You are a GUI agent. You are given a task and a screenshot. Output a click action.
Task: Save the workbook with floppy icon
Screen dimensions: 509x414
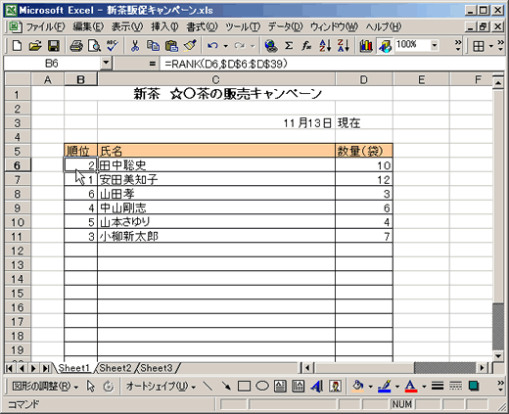point(54,45)
